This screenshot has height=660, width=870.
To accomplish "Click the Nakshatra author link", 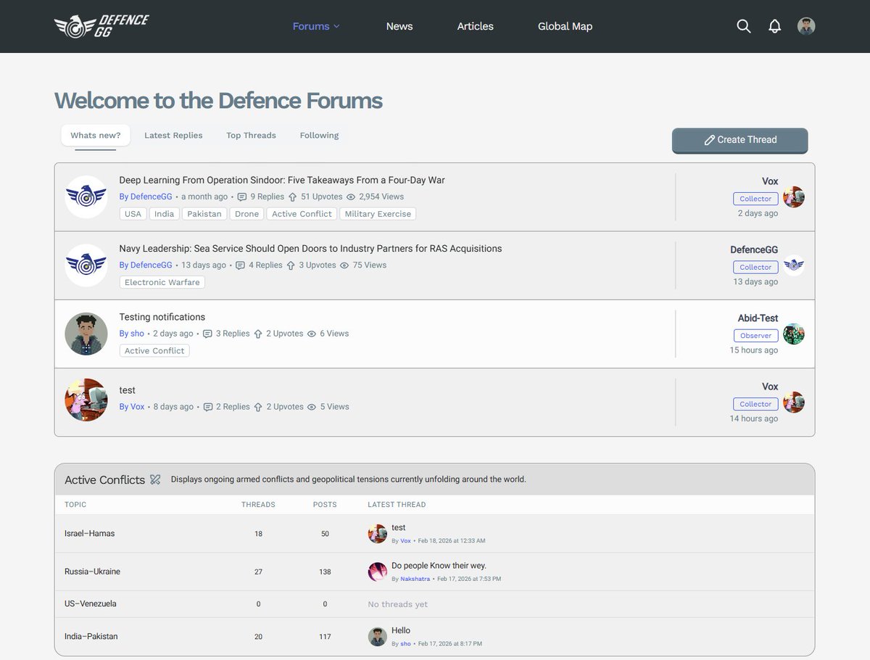I will (415, 579).
